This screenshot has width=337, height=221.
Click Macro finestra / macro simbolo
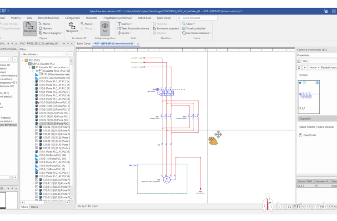pos(317,127)
